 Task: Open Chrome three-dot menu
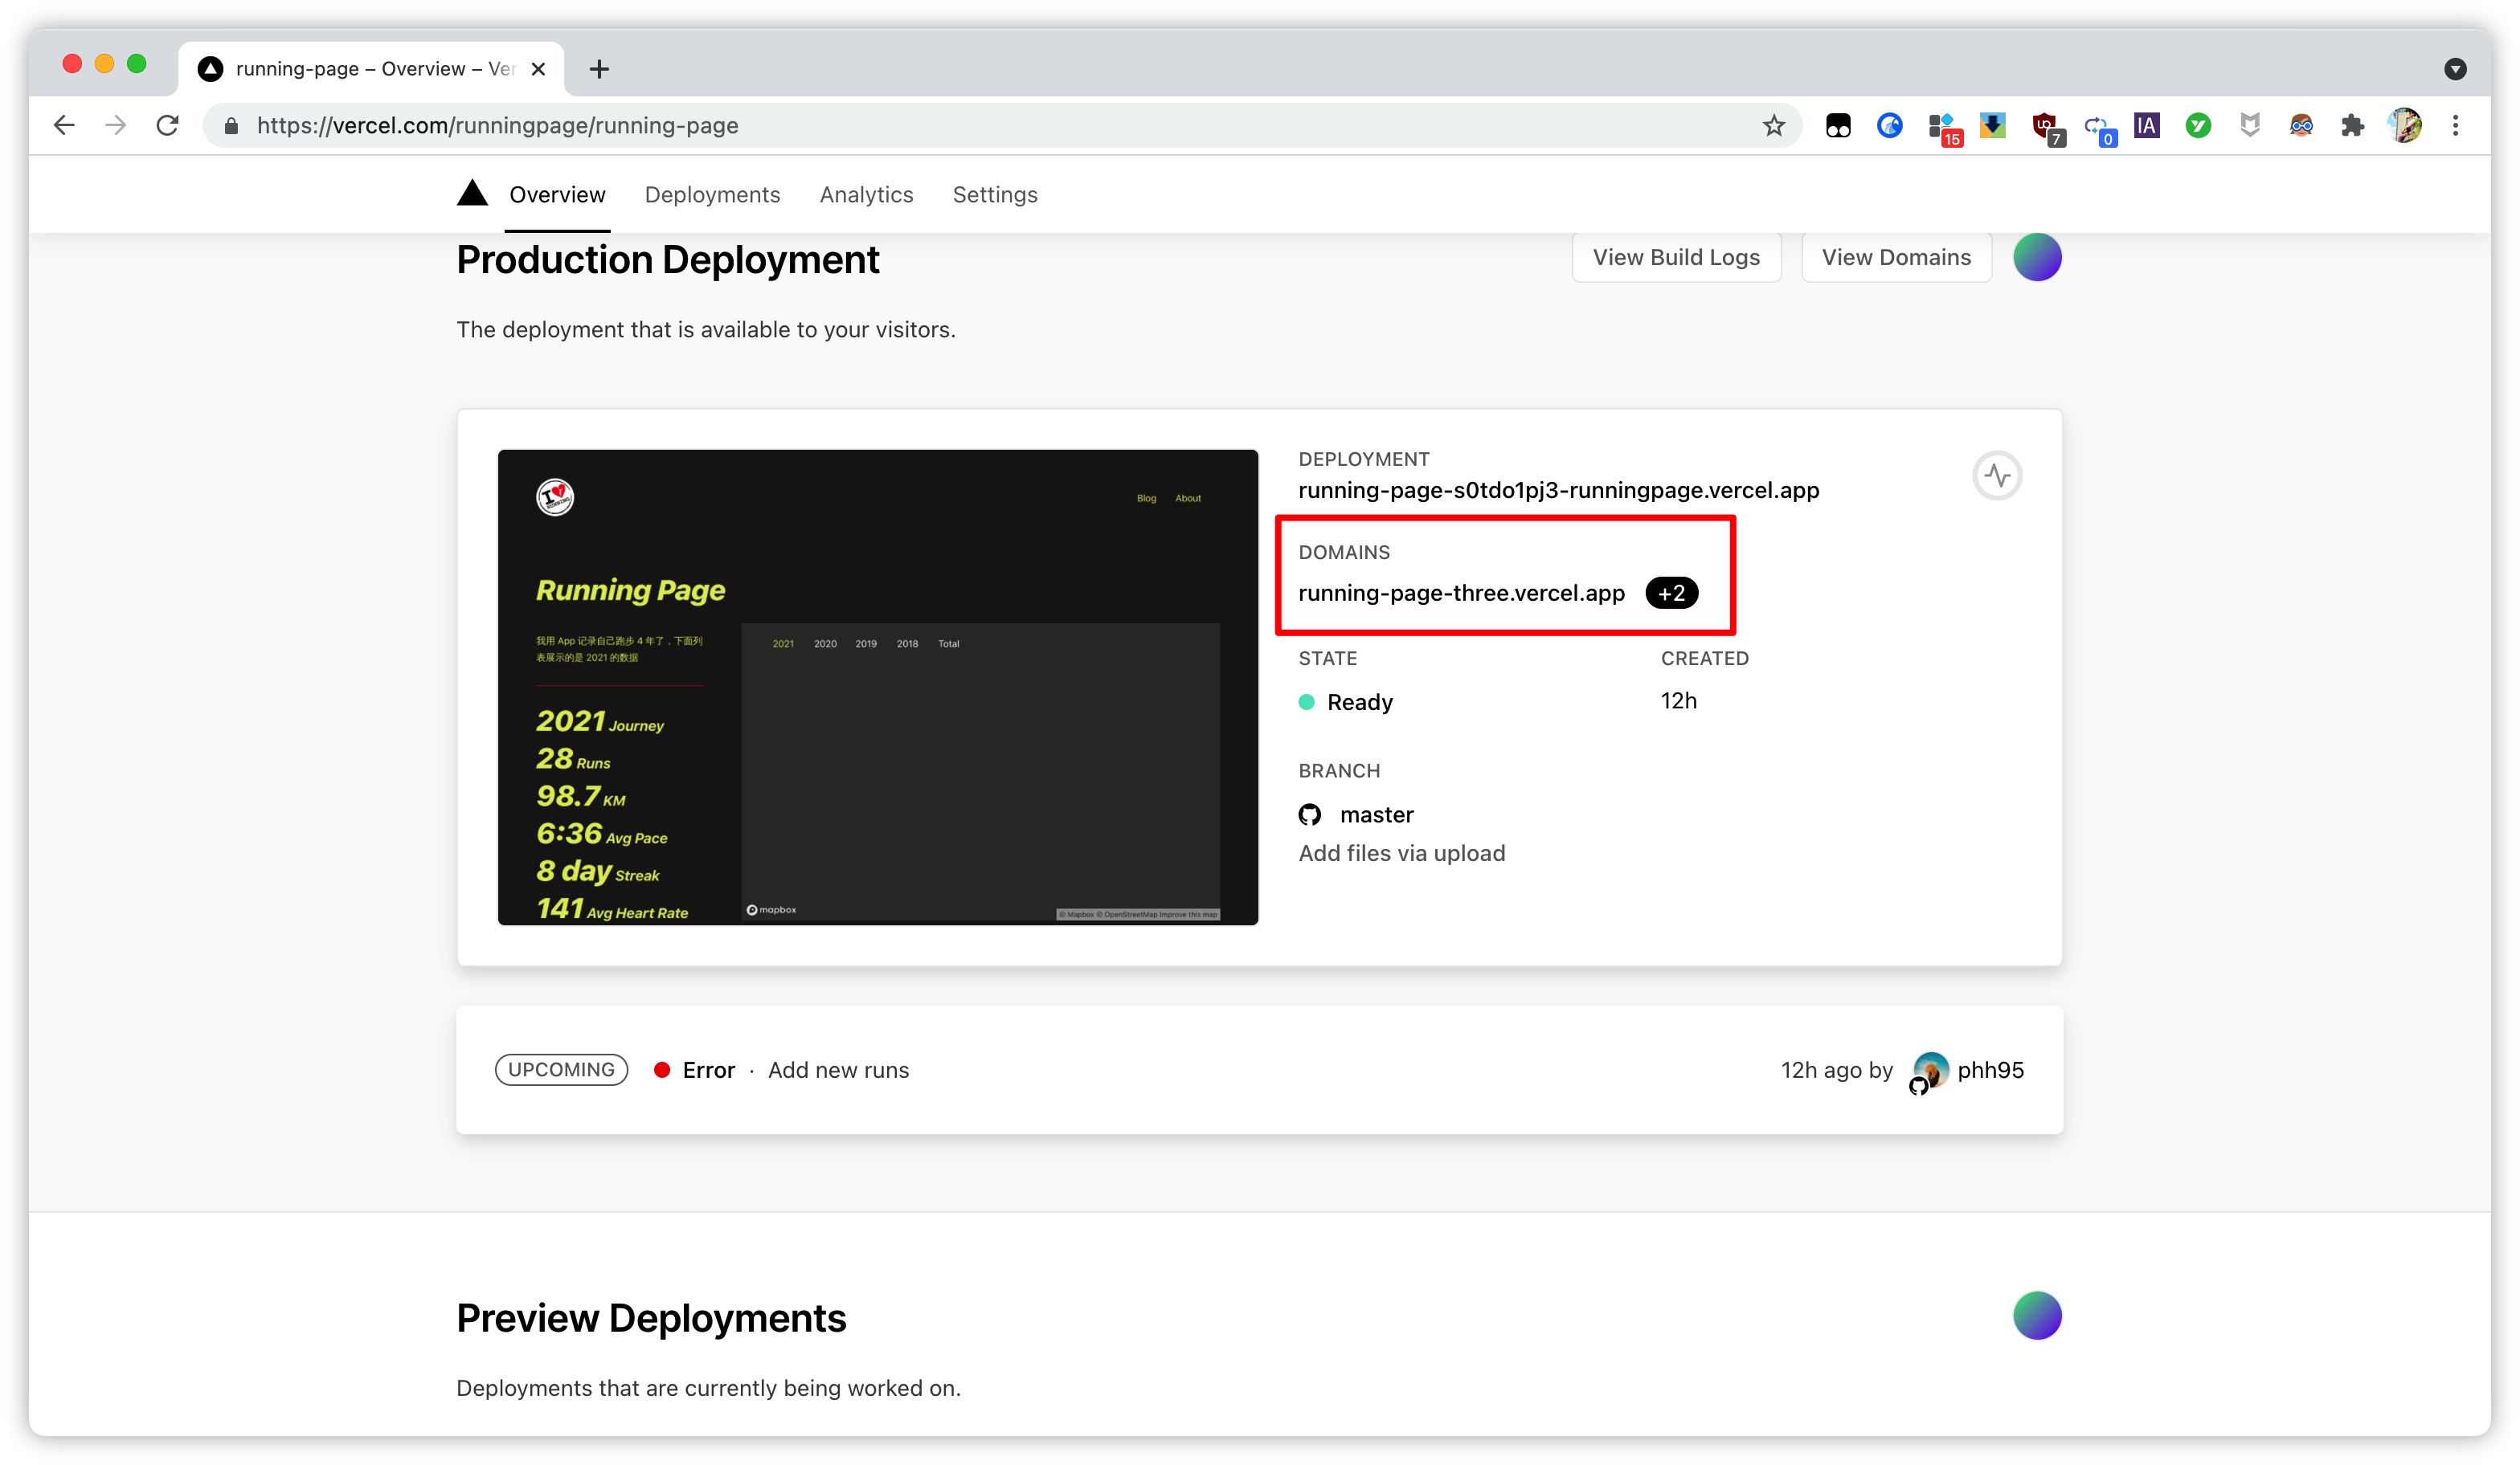coord(2455,126)
